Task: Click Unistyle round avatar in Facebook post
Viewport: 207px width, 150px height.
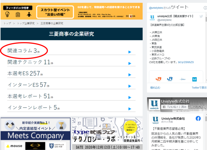Action: [x=156, y=120]
